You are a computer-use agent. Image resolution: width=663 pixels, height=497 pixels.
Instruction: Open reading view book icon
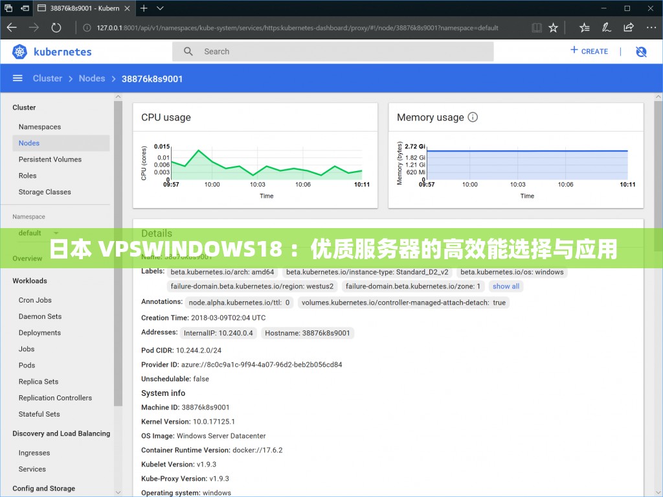pyautogui.click(x=537, y=28)
